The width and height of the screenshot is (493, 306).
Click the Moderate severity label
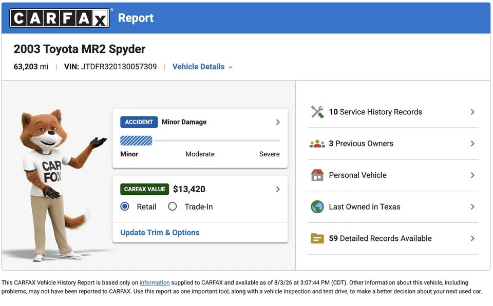[x=200, y=154]
